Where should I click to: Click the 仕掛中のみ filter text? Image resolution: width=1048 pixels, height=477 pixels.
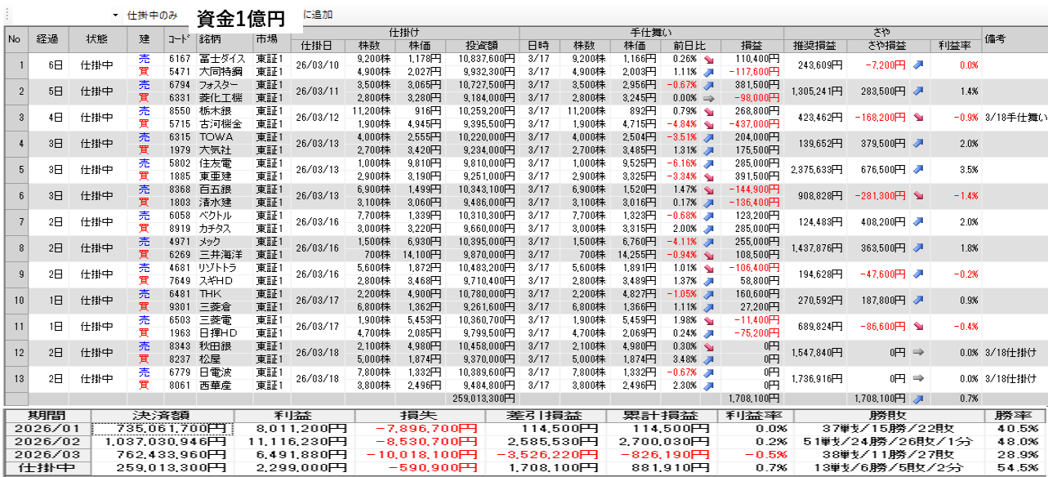[x=152, y=16]
